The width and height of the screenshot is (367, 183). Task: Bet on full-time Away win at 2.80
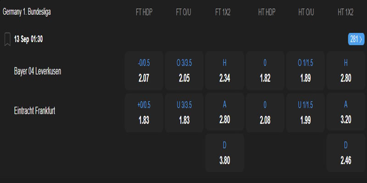click(225, 113)
